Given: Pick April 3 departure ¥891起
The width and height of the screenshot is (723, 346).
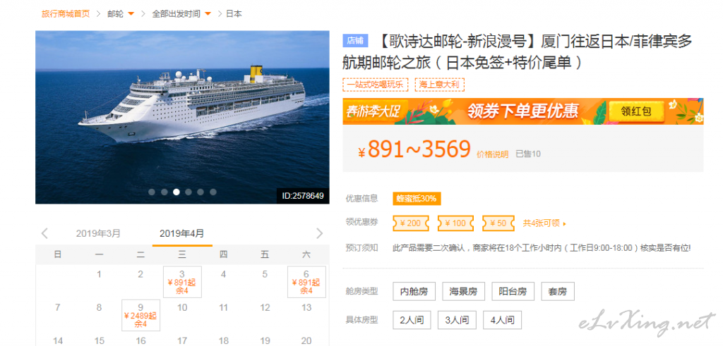Looking at the screenshot, I should (182, 282).
